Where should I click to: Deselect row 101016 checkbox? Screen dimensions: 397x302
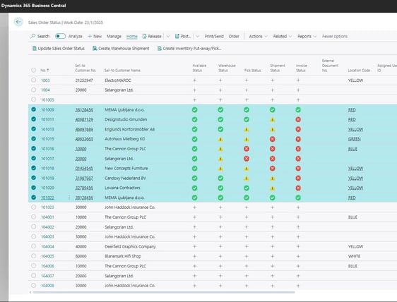coord(33,148)
